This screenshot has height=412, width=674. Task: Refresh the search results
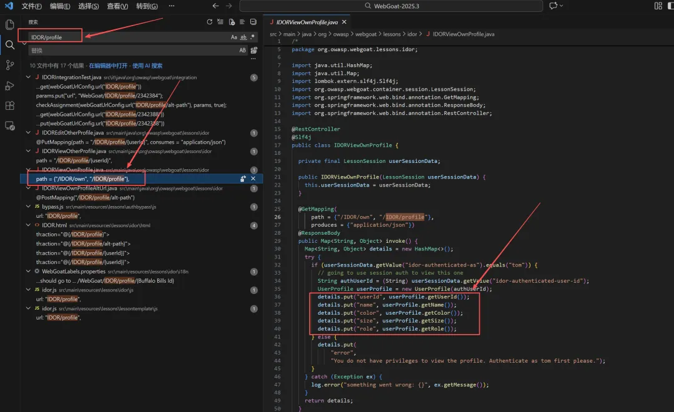click(x=209, y=22)
